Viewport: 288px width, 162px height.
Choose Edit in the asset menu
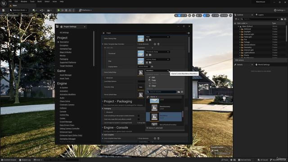(x=153, y=77)
